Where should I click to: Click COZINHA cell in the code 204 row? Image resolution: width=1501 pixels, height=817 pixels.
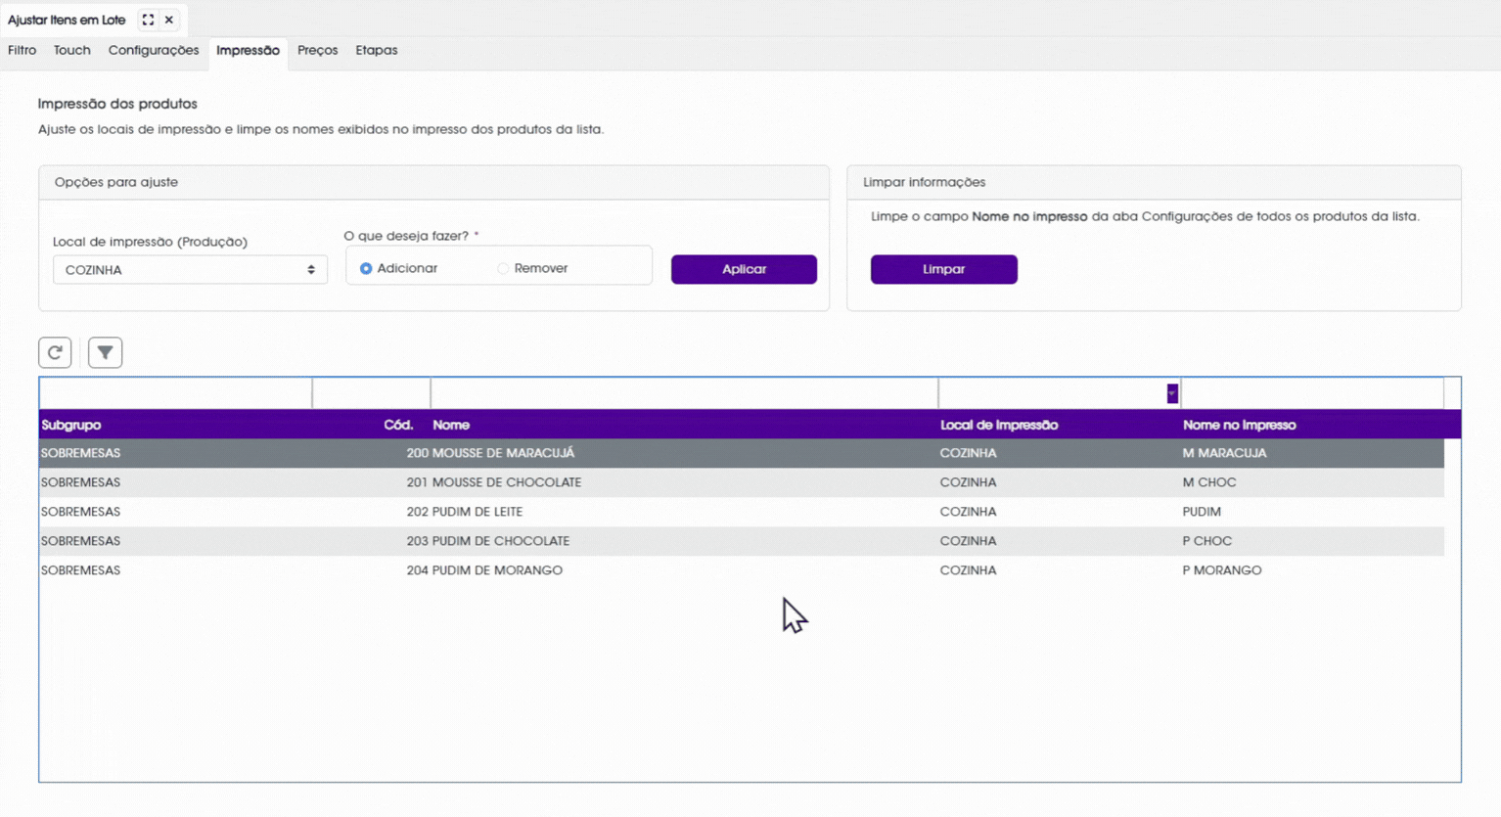(968, 570)
